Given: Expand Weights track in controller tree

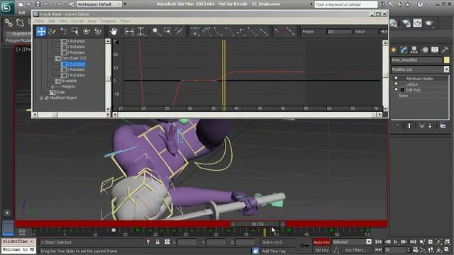Looking at the screenshot, I should click(52, 86).
